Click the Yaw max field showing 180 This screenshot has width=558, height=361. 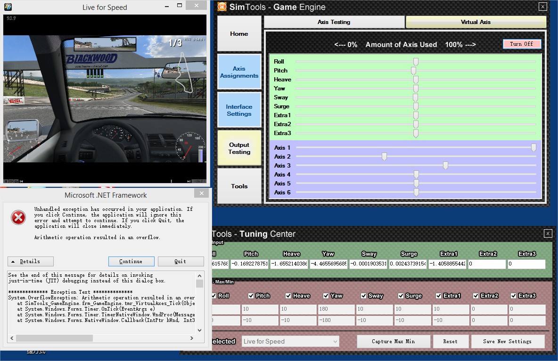(336, 309)
